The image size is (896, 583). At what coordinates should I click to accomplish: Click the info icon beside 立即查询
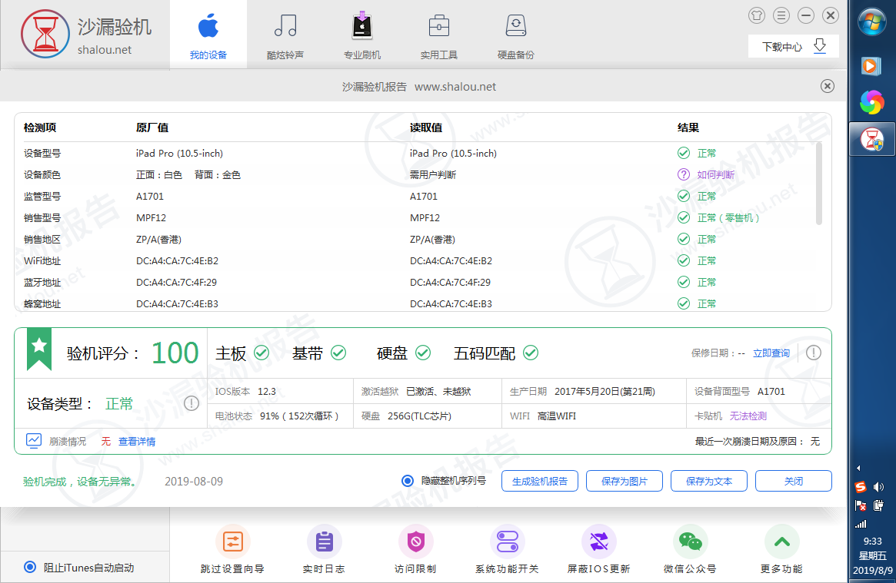coord(813,353)
